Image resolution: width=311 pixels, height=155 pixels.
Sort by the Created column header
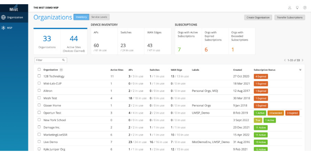click(x=237, y=70)
